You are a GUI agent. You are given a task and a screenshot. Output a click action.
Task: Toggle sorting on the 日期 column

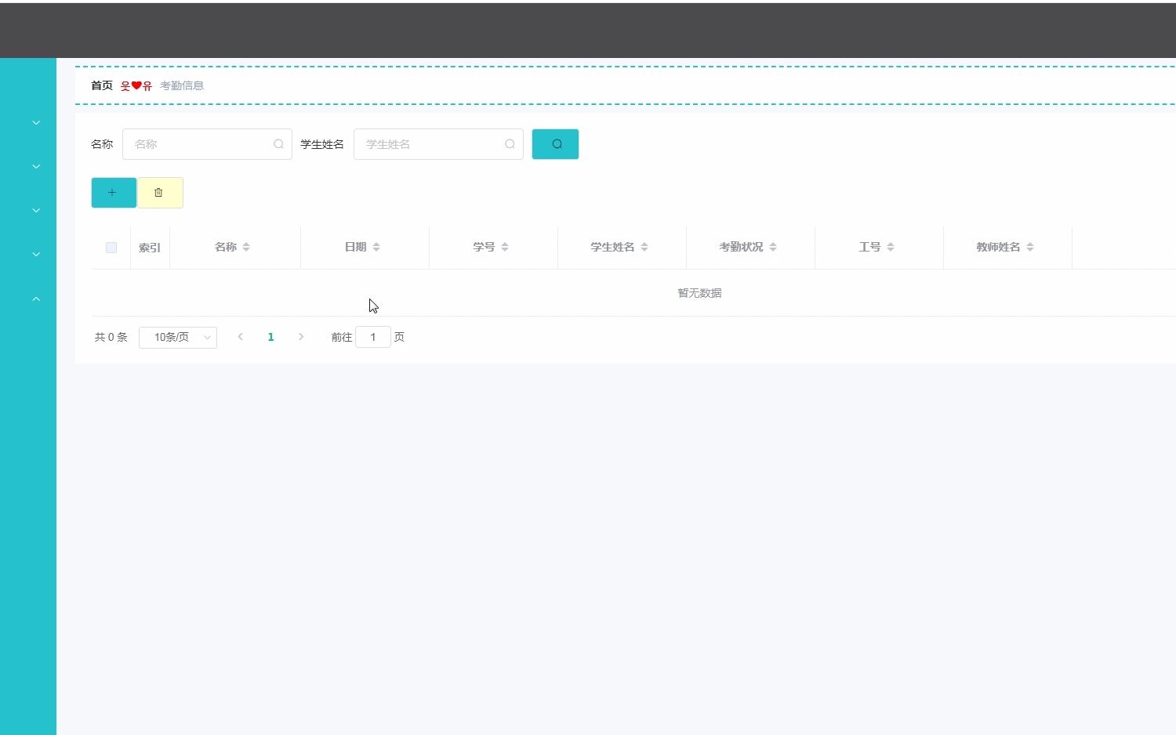(x=377, y=246)
